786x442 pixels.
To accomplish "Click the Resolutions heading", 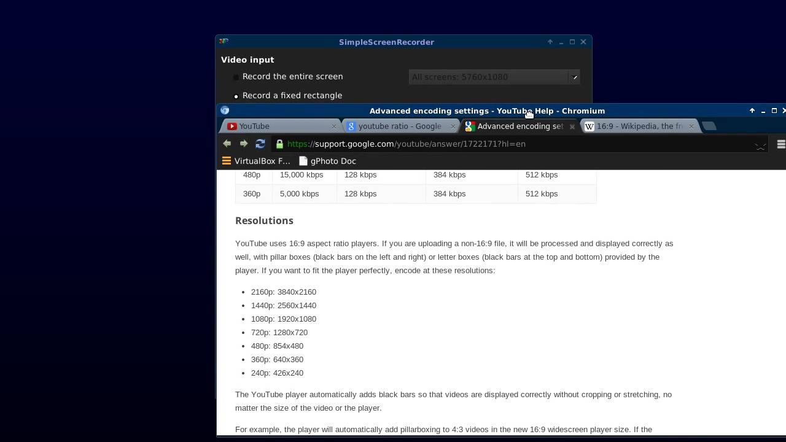I will [x=264, y=220].
